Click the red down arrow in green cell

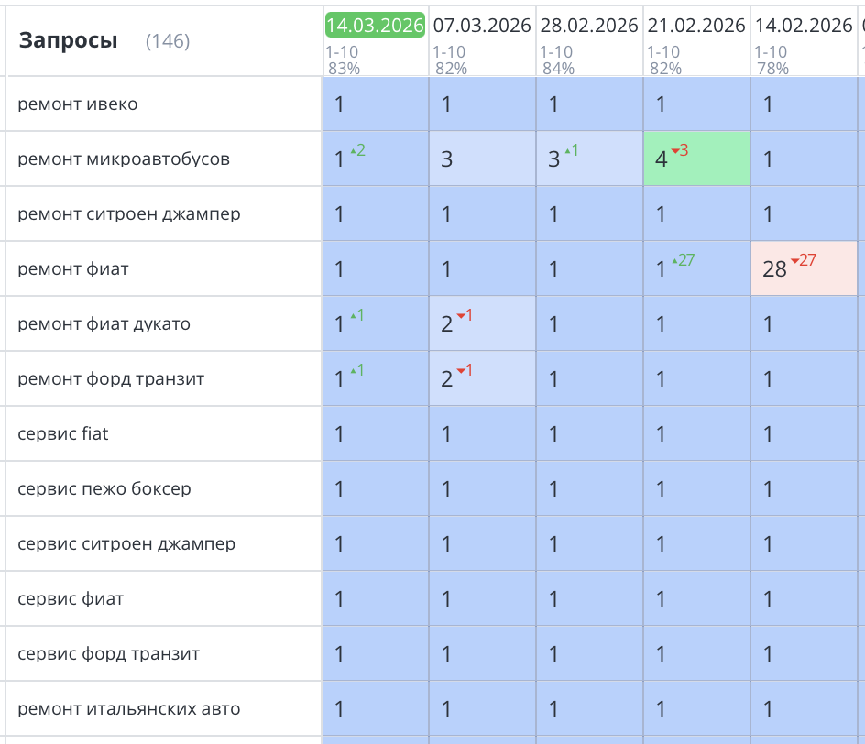click(x=673, y=151)
